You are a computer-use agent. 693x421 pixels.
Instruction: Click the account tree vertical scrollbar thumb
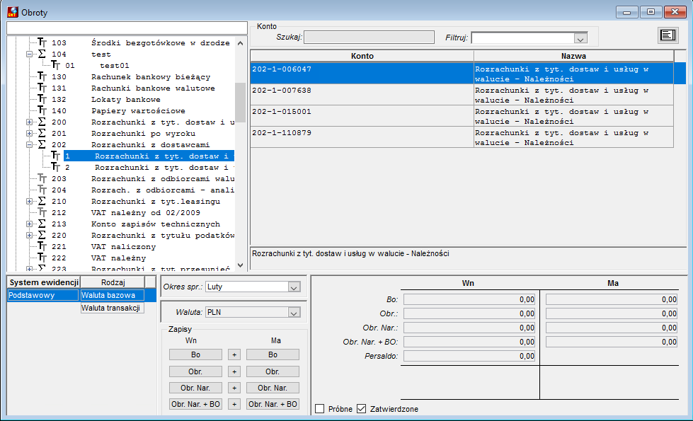pos(240,103)
